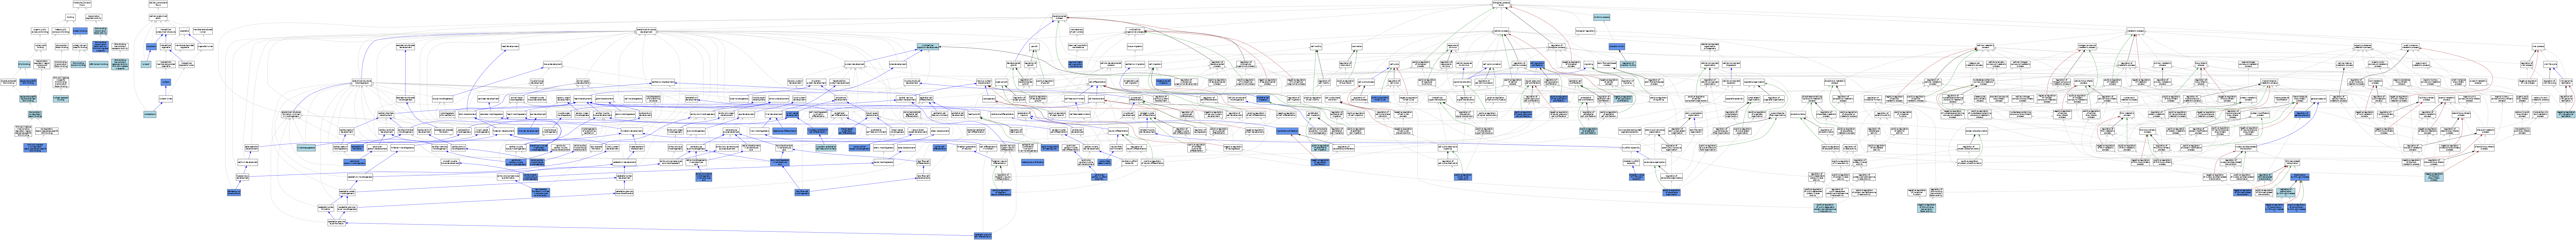Viewport: 2576px width, 240px height.
Task: Click the 'cellular component biogenesis' node
Action: (1731, 64)
